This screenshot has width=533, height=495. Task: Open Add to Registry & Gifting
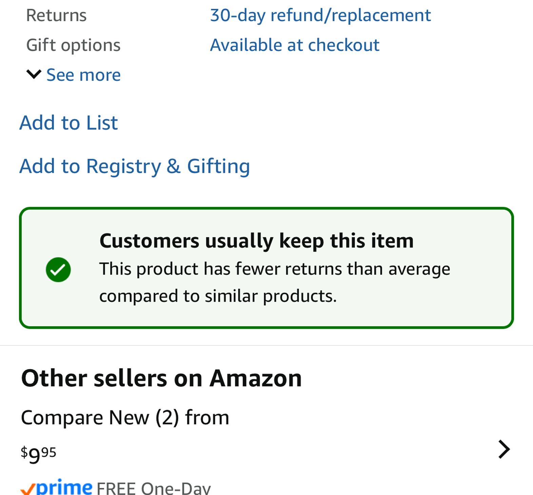point(135,166)
